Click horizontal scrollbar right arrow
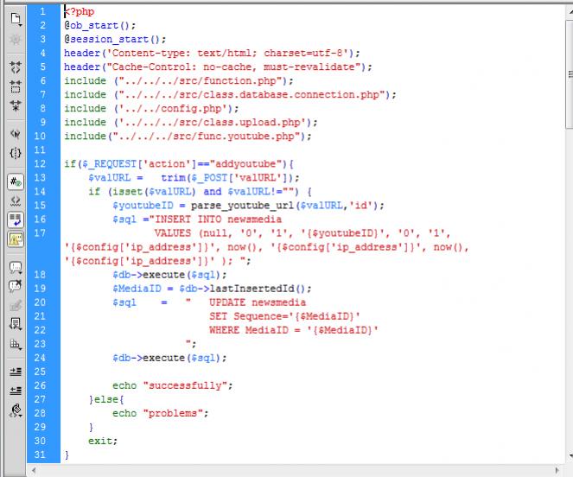The width and height of the screenshot is (573, 477). (x=557, y=470)
